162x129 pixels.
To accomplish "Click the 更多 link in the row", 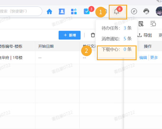I will [x=154, y=58].
